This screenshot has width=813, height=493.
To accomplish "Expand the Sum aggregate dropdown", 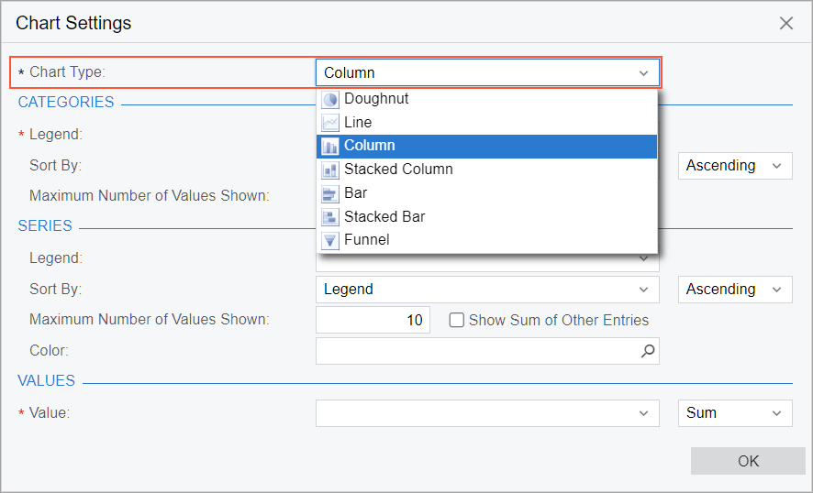I will (x=735, y=413).
